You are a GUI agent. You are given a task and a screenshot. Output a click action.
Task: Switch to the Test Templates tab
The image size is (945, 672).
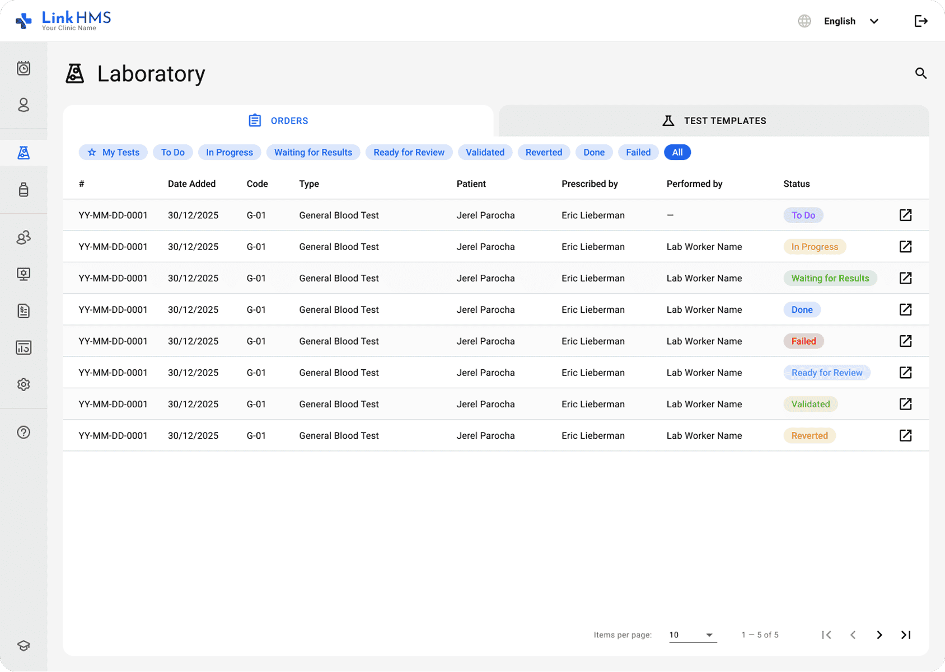(714, 121)
